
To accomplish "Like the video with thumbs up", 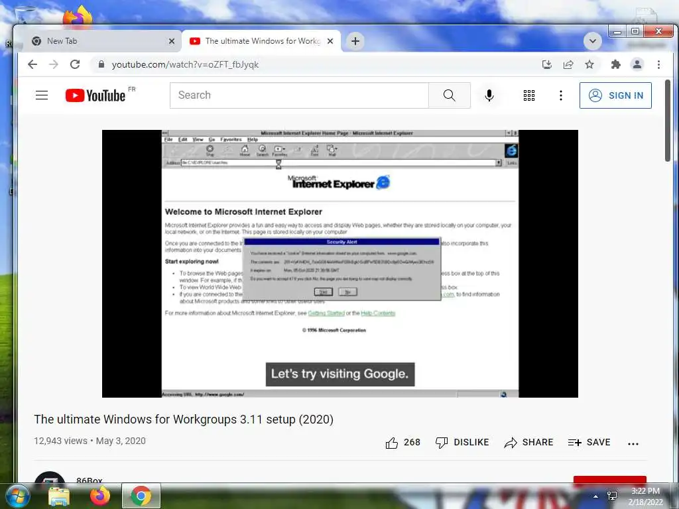I will (402, 442).
